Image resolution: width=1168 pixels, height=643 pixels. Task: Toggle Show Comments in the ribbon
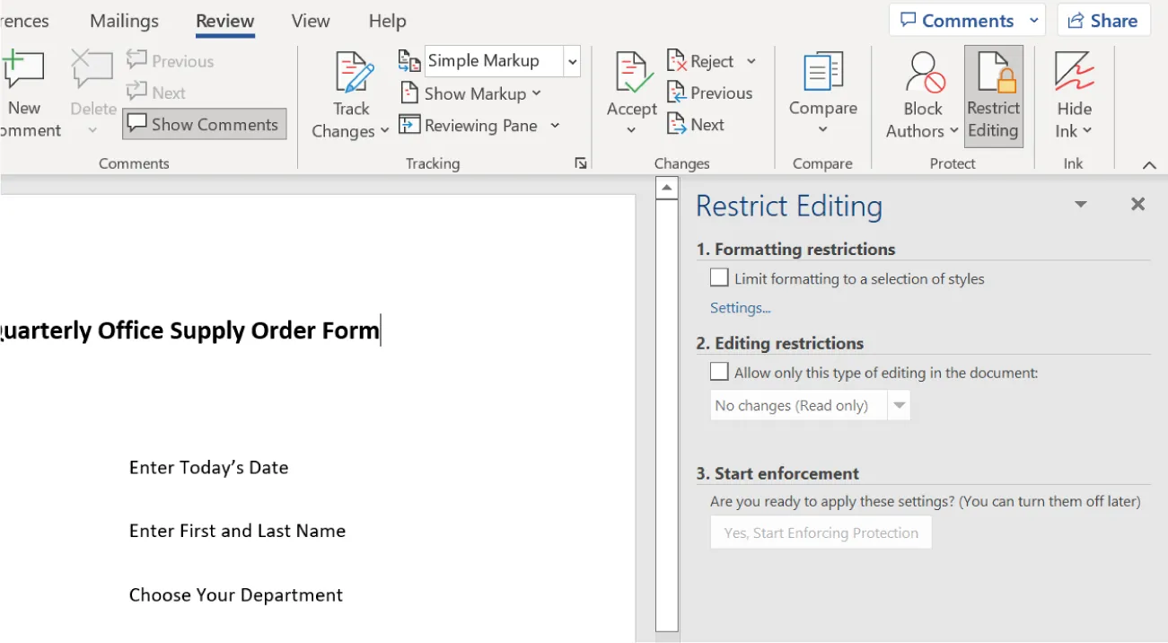pos(204,124)
